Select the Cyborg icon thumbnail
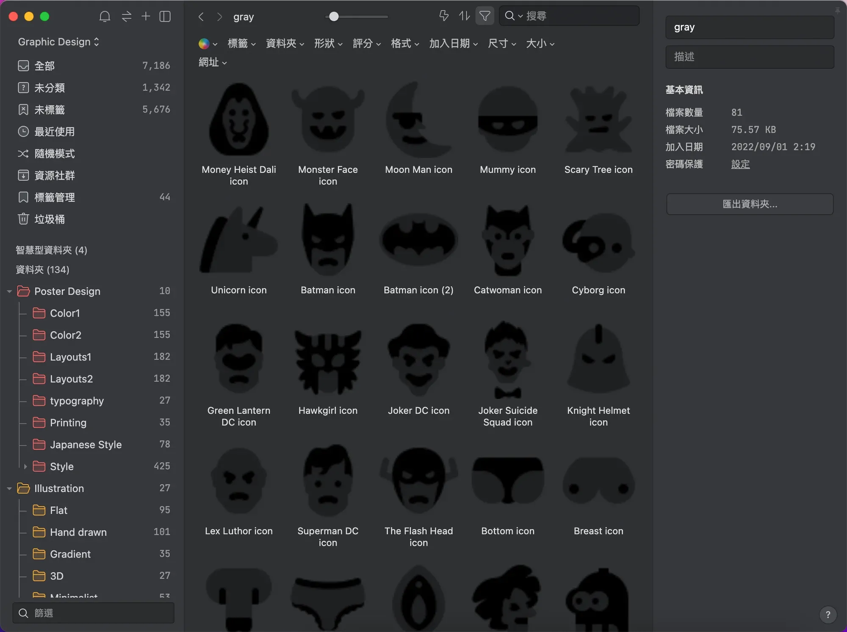The width and height of the screenshot is (847, 632). pos(598,242)
